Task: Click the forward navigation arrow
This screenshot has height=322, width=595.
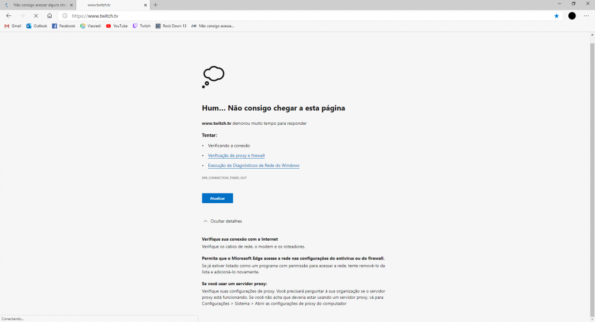Action: coord(22,16)
